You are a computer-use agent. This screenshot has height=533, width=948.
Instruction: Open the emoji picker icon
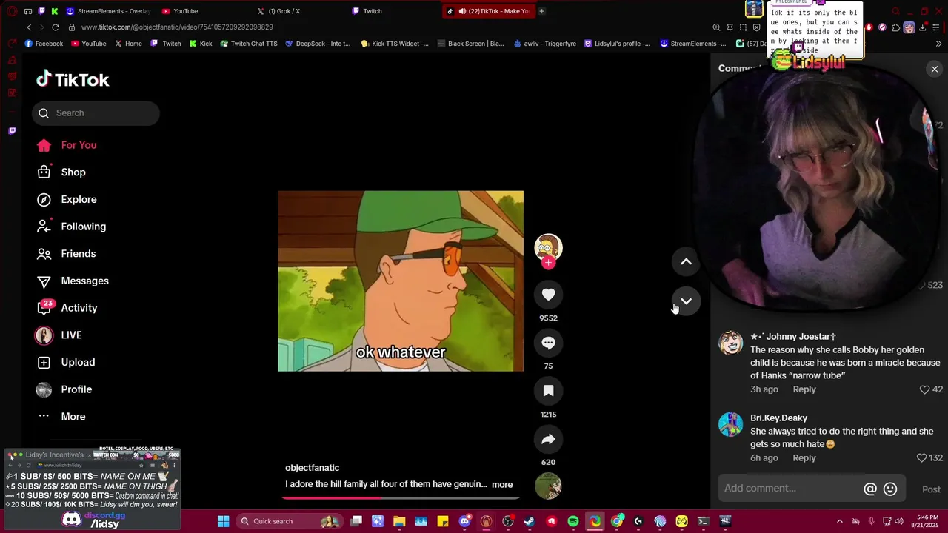[x=890, y=489]
